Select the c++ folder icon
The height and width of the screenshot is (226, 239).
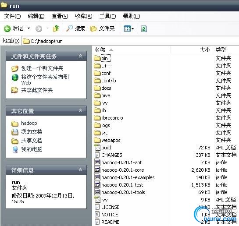(x=97, y=66)
